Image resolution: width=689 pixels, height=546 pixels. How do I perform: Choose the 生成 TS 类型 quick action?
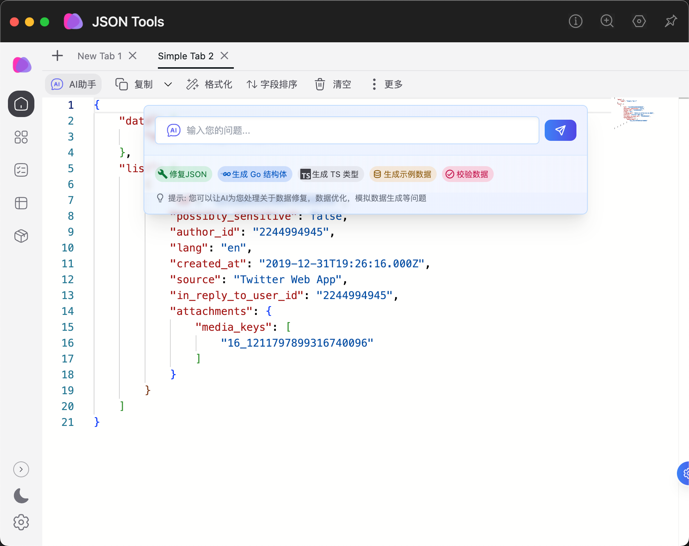pos(331,174)
